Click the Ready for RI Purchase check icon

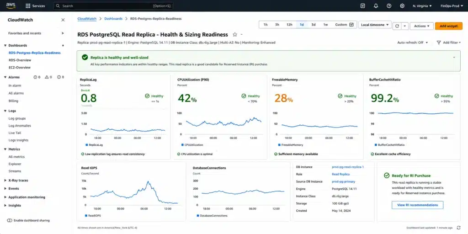point(387,176)
